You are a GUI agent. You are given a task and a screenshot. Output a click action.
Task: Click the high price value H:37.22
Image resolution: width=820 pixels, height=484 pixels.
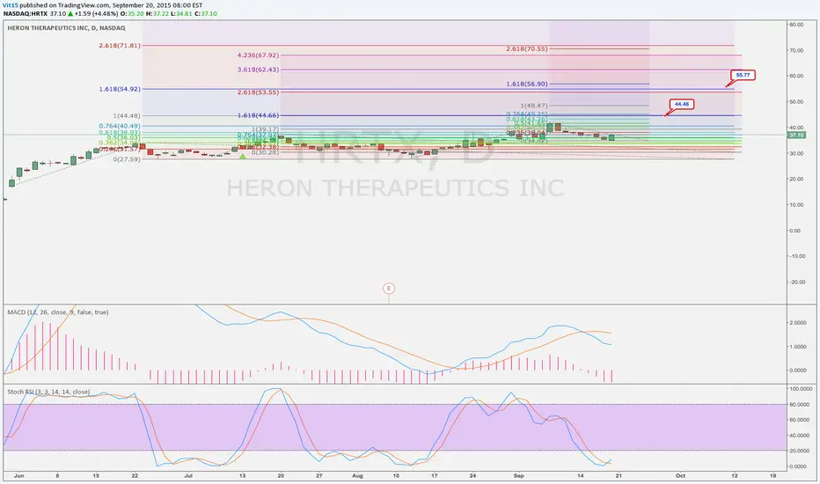pos(157,13)
